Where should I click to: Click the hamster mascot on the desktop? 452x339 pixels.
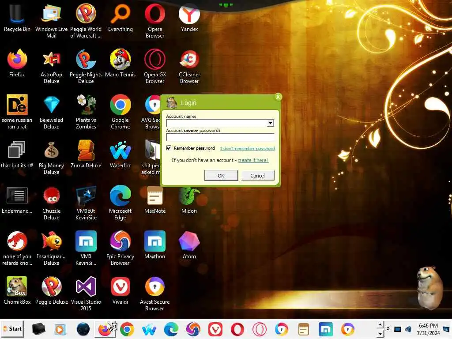click(430, 287)
